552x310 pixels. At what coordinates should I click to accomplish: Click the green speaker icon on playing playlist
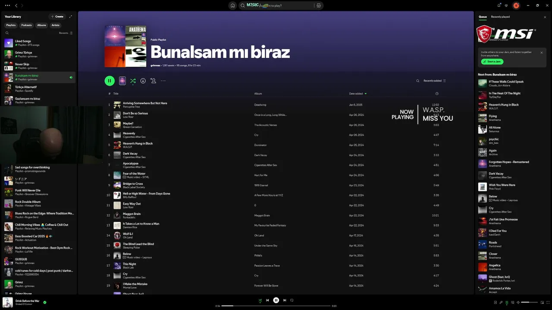click(x=71, y=77)
